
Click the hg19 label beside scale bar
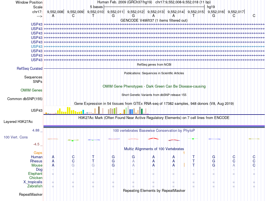pos(211,7)
